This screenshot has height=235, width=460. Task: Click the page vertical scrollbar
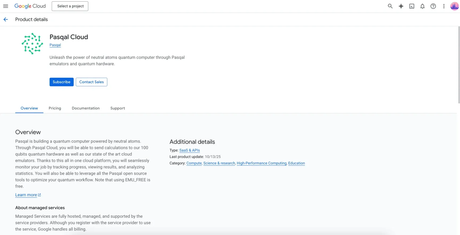(459, 65)
